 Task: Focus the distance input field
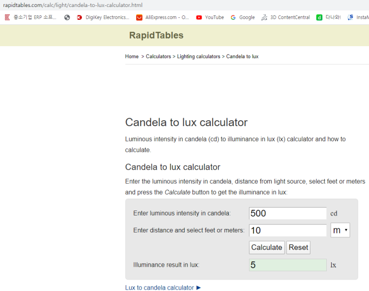click(288, 230)
